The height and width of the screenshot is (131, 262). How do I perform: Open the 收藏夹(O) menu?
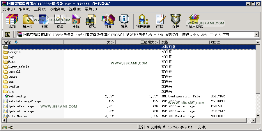tap(58, 9)
